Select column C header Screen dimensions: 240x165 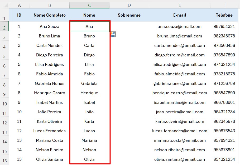coord(89,5)
